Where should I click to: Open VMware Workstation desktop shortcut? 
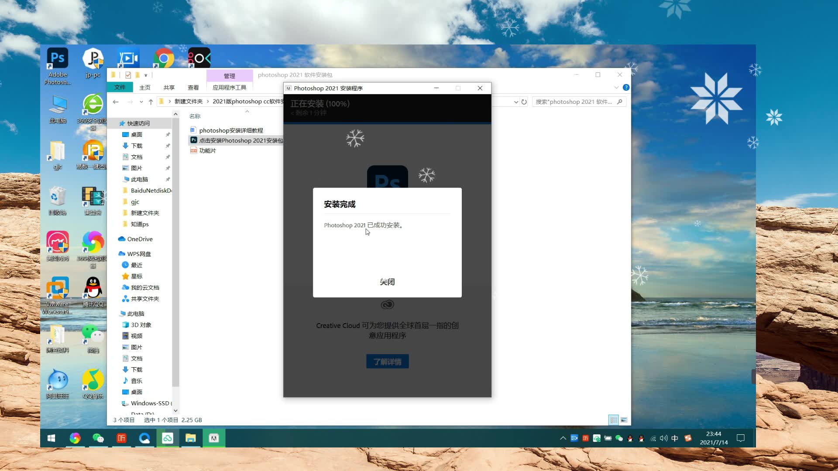(58, 295)
